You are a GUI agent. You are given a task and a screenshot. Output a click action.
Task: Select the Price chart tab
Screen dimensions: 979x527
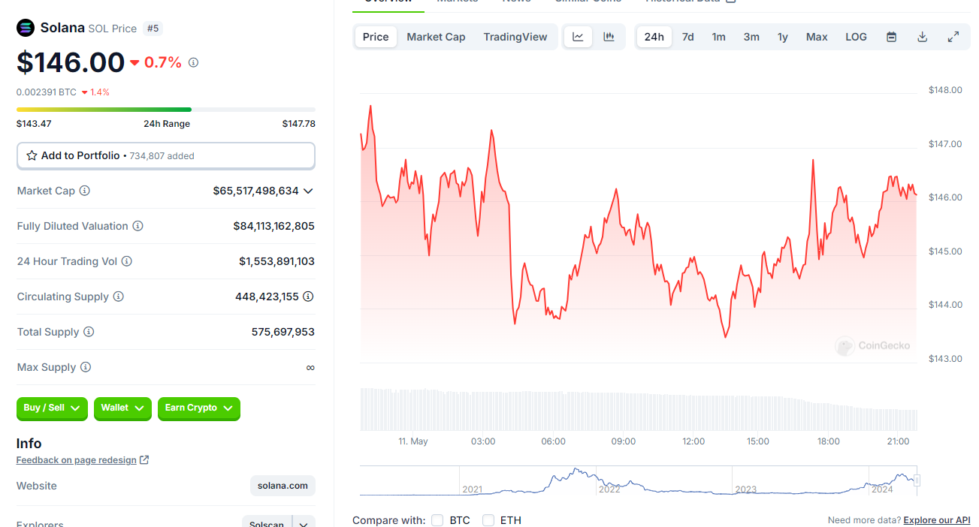point(376,37)
